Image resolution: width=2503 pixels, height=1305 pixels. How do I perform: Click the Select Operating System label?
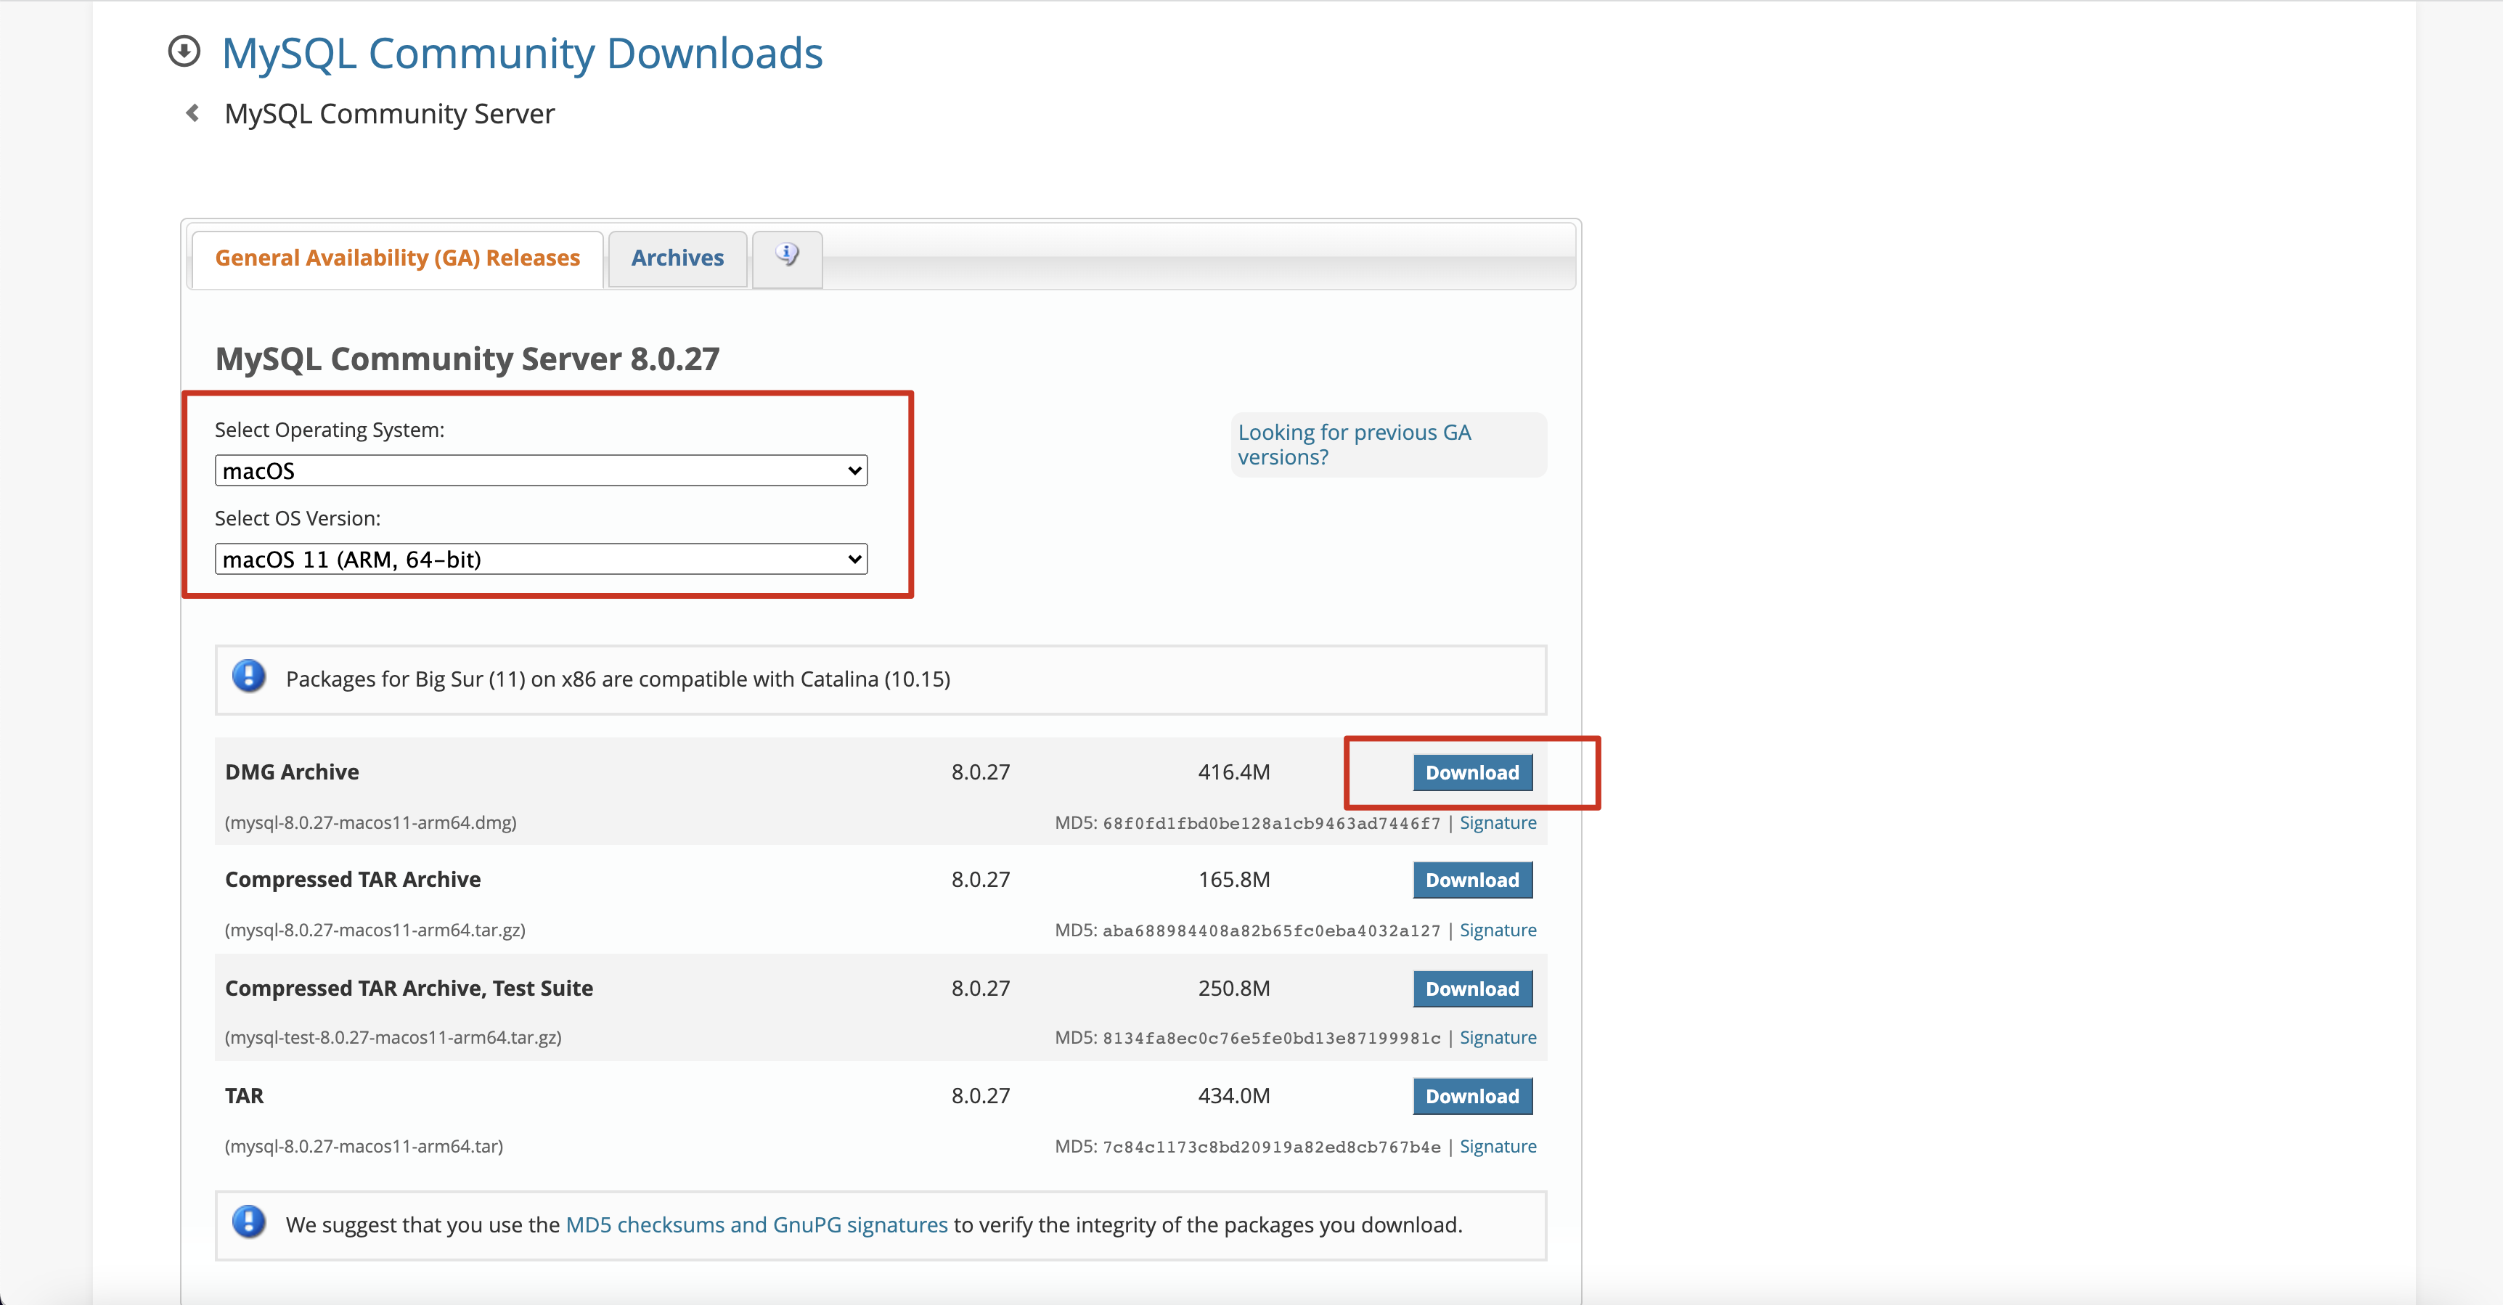[x=330, y=430]
